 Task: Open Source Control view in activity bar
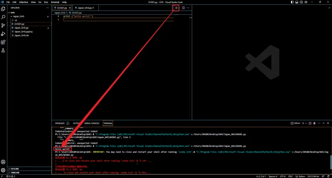[x=3, y=26]
